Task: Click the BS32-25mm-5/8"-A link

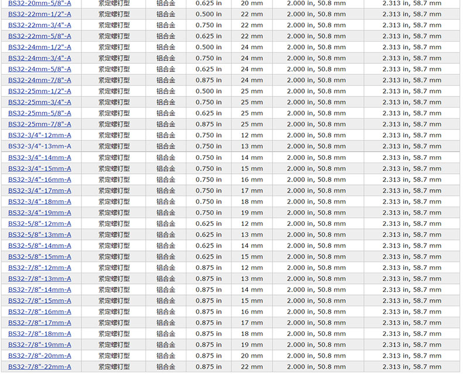Action: 40,113
